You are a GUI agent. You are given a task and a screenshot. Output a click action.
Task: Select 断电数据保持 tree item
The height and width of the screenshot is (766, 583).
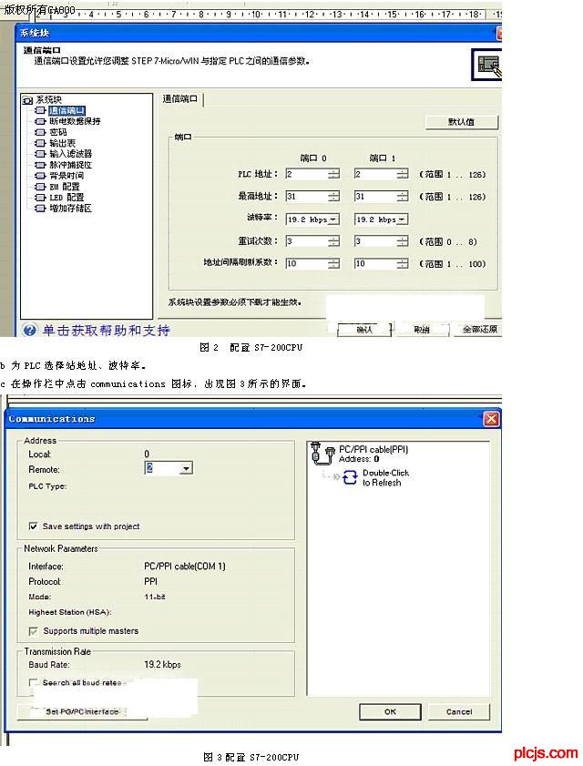[x=75, y=121]
